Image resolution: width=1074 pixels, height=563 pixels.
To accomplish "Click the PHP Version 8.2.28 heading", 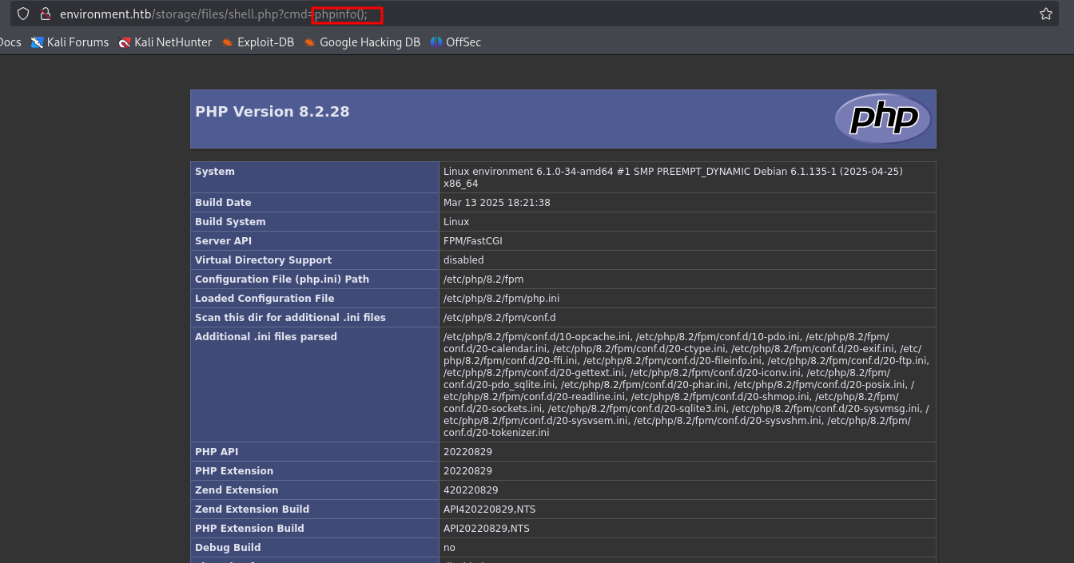I will [x=272, y=112].
